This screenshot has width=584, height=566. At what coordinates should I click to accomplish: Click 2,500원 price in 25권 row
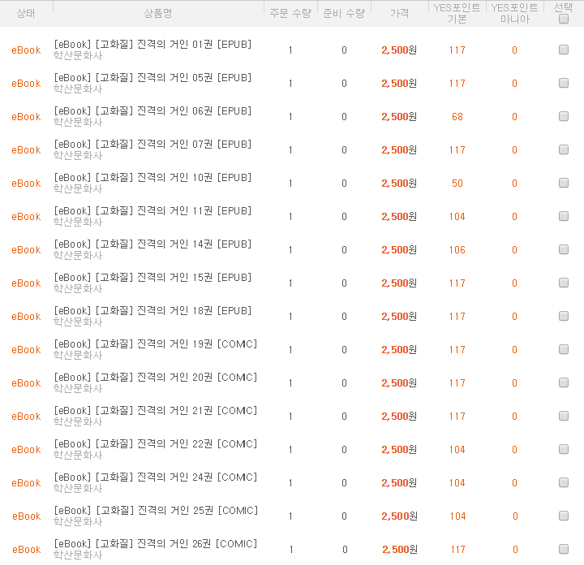tap(399, 516)
